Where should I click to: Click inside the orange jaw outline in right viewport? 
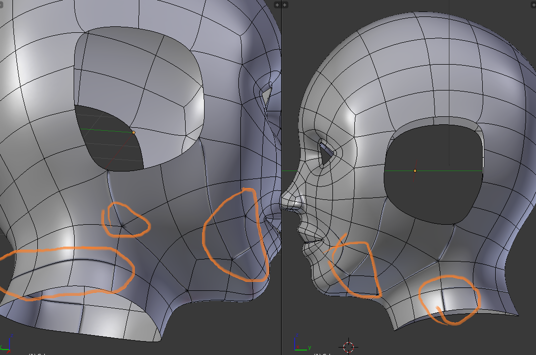(354, 268)
